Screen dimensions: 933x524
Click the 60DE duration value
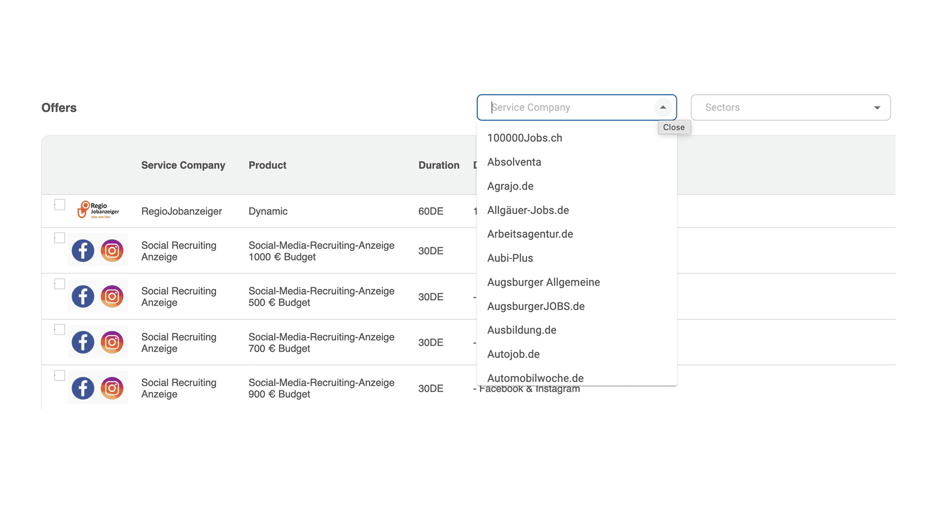431,211
